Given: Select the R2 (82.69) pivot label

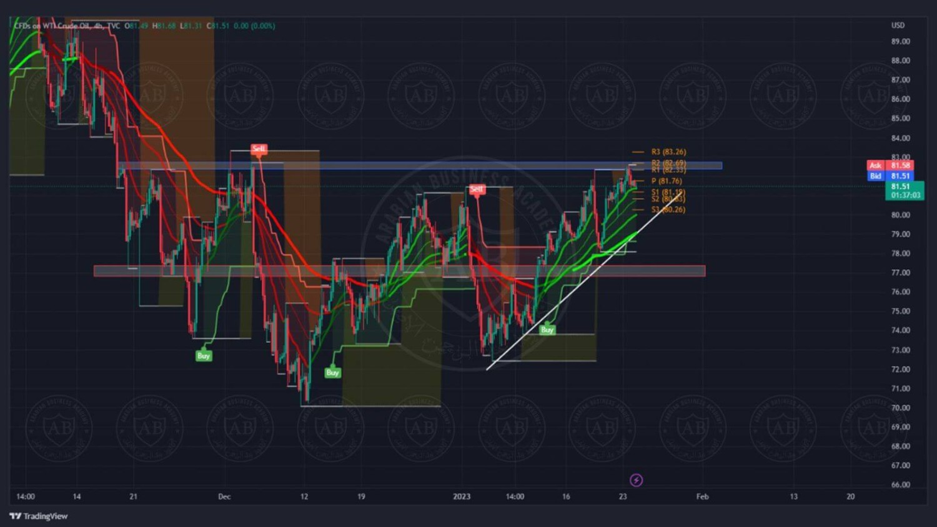Looking at the screenshot, I should point(668,163).
